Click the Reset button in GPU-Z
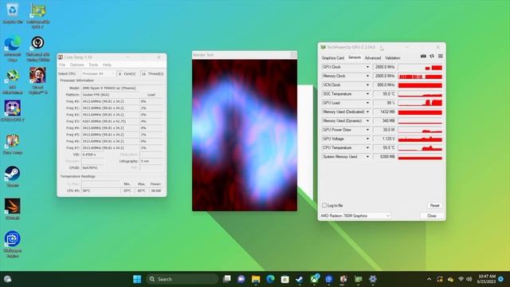The width and height of the screenshot is (510, 287). click(x=434, y=206)
